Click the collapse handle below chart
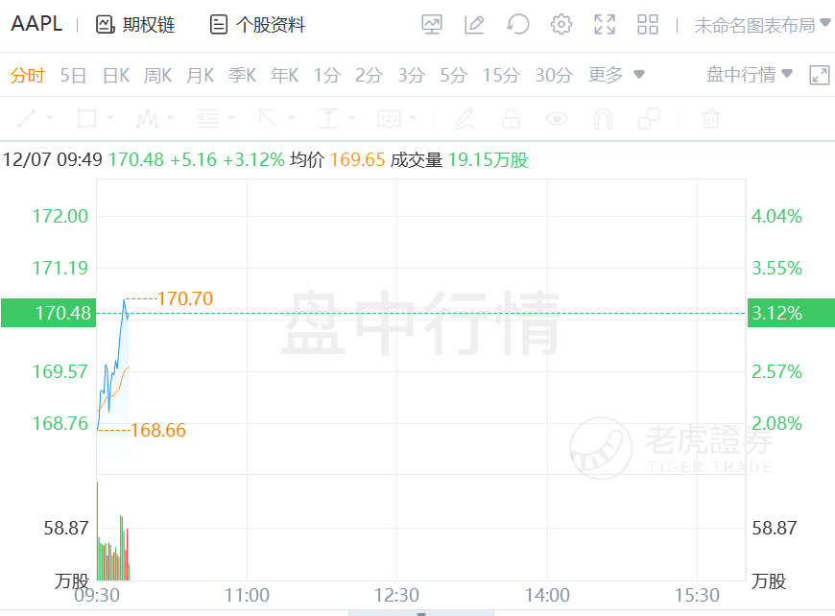 421,613
